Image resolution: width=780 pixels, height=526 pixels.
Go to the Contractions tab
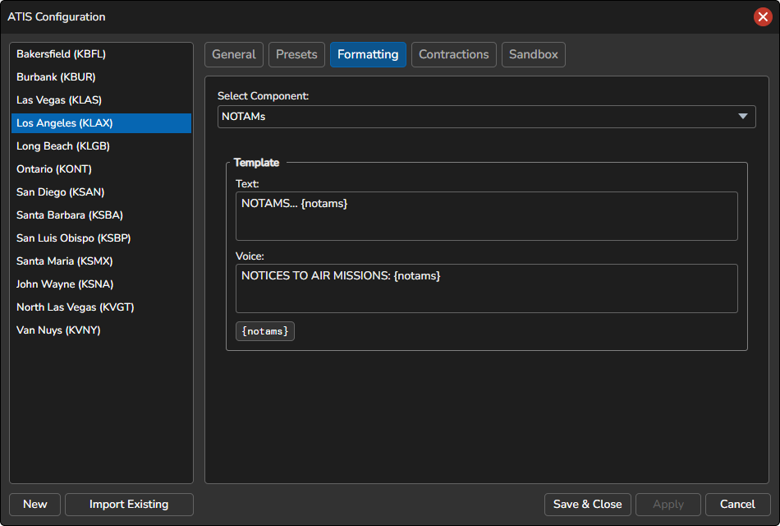(453, 54)
